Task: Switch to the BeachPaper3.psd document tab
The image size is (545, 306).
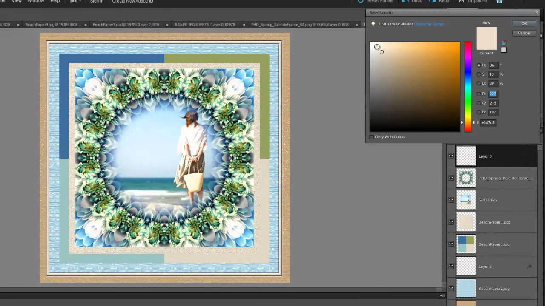Action: (x=127, y=25)
